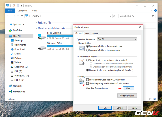
Task: Click the Homegroup icon in sidebar
Action: pyautogui.click(x=11, y=92)
